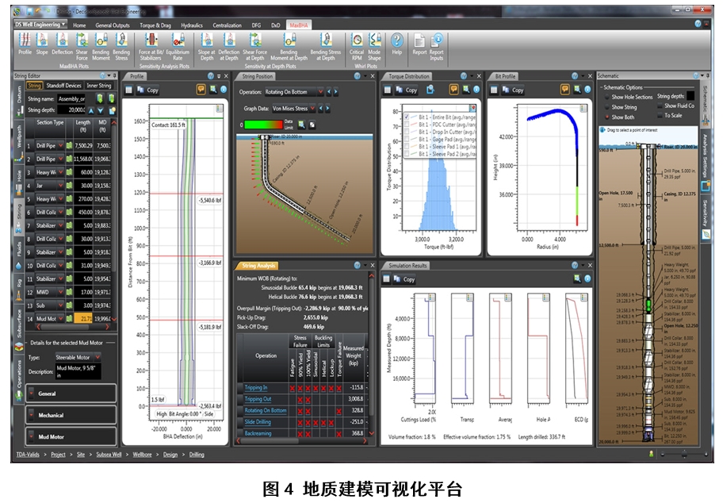Open the Deflection at Depth plot
Image resolution: width=723 pixels, height=503 pixels.
(x=228, y=47)
